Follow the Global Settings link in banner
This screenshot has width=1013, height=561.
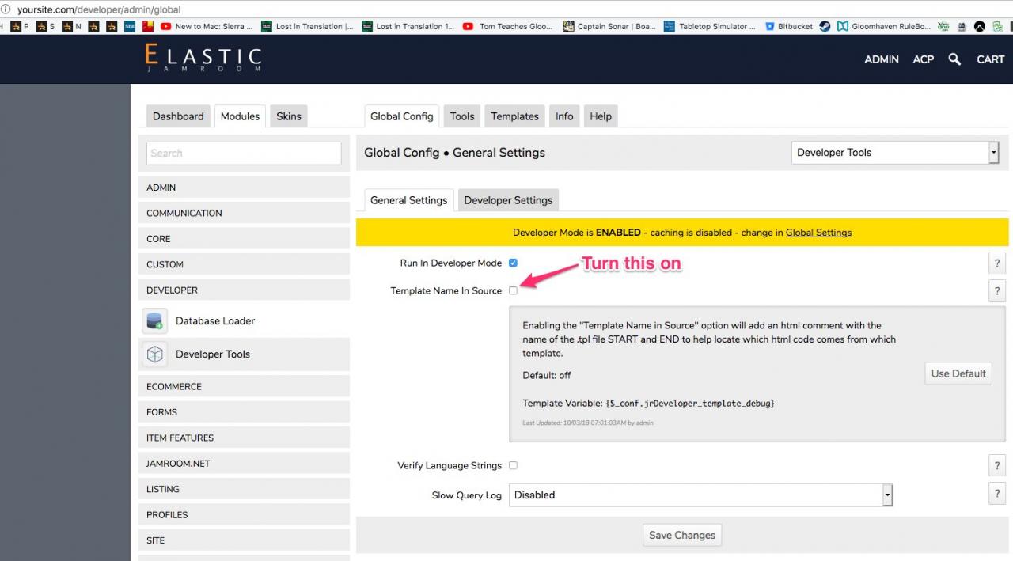[818, 233]
